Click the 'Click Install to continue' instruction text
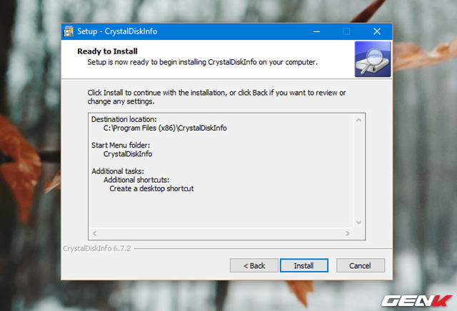457x311 pixels. point(216,97)
